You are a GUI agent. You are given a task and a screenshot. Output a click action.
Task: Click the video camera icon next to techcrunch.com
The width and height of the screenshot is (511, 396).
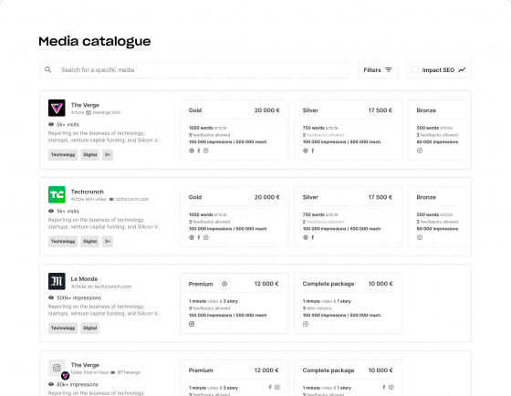click(x=111, y=199)
